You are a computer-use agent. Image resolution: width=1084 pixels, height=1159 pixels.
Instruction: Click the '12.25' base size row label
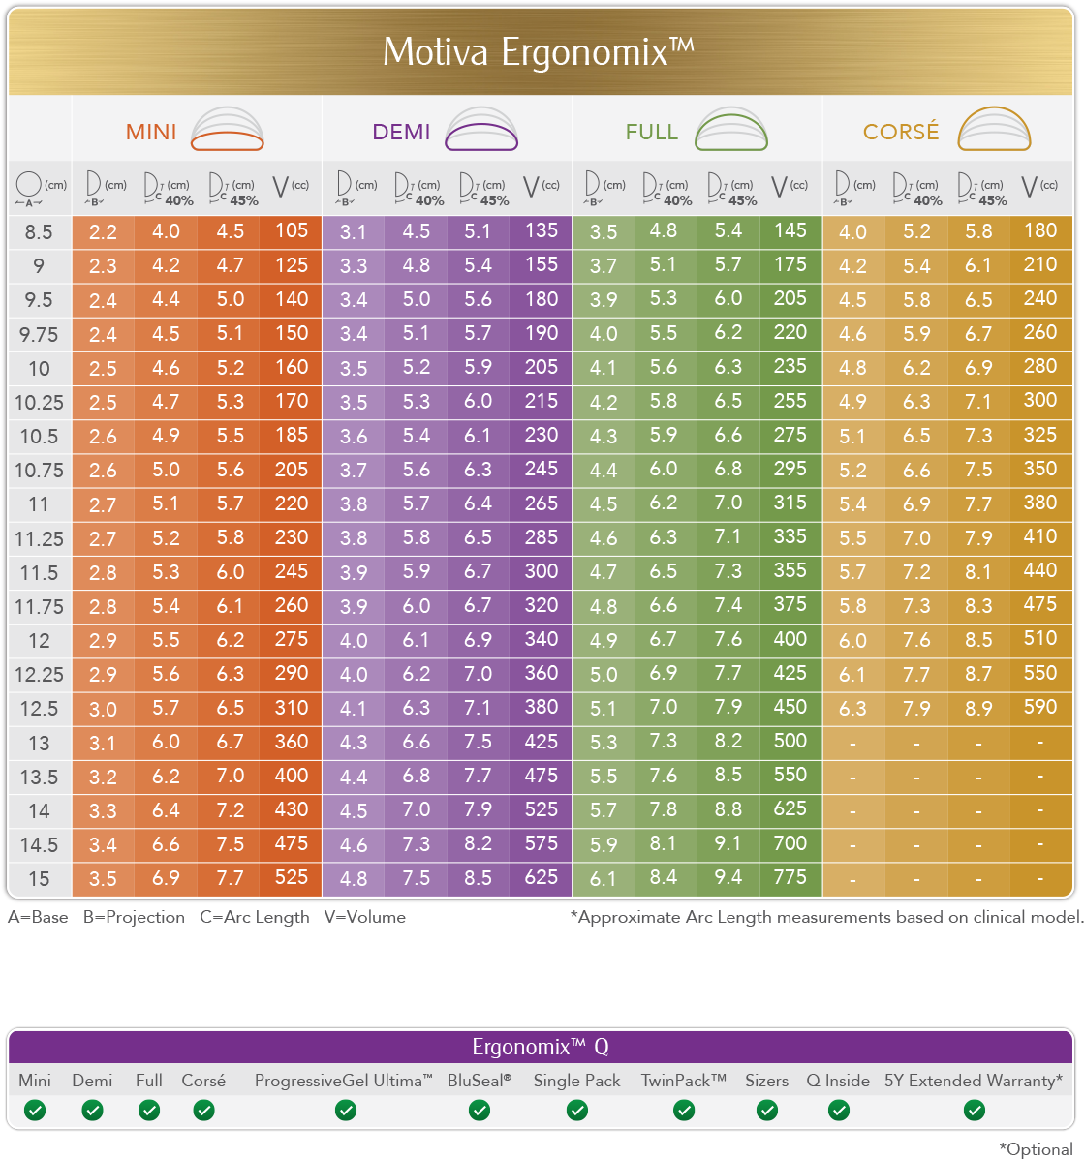pos(39,675)
